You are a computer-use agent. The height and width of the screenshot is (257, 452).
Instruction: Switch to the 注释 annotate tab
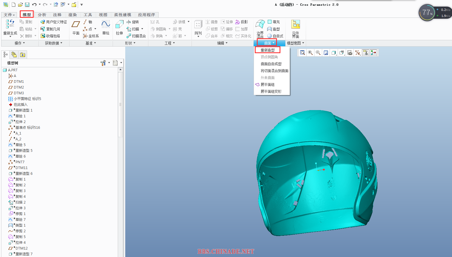[x=57, y=15]
